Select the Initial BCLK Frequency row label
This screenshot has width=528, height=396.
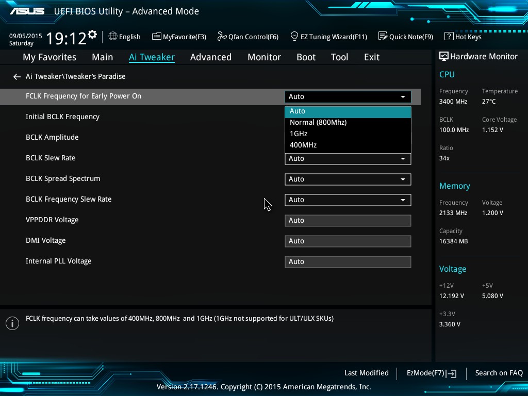point(62,117)
